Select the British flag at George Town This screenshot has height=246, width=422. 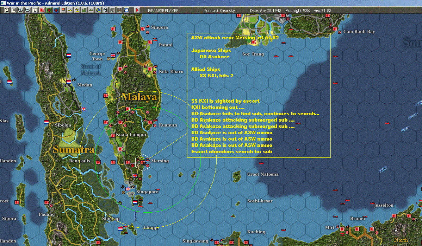113,56
